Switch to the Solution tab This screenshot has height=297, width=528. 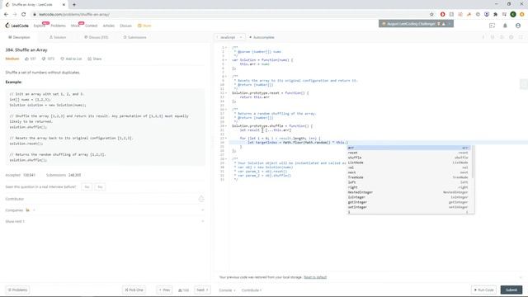[58, 37]
